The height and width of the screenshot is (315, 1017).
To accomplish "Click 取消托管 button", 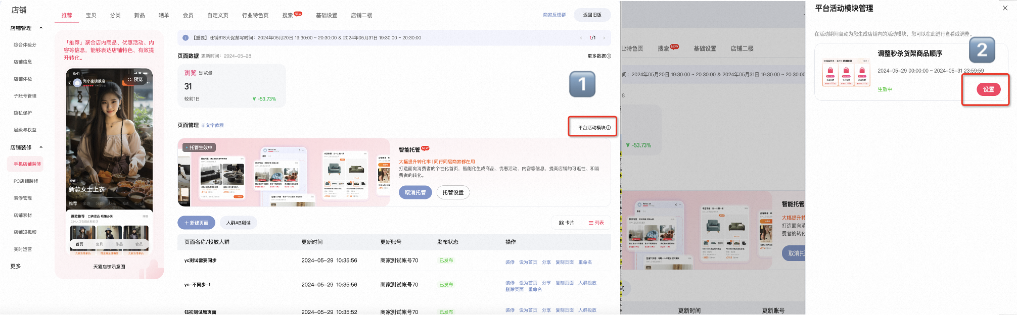I will (x=415, y=192).
